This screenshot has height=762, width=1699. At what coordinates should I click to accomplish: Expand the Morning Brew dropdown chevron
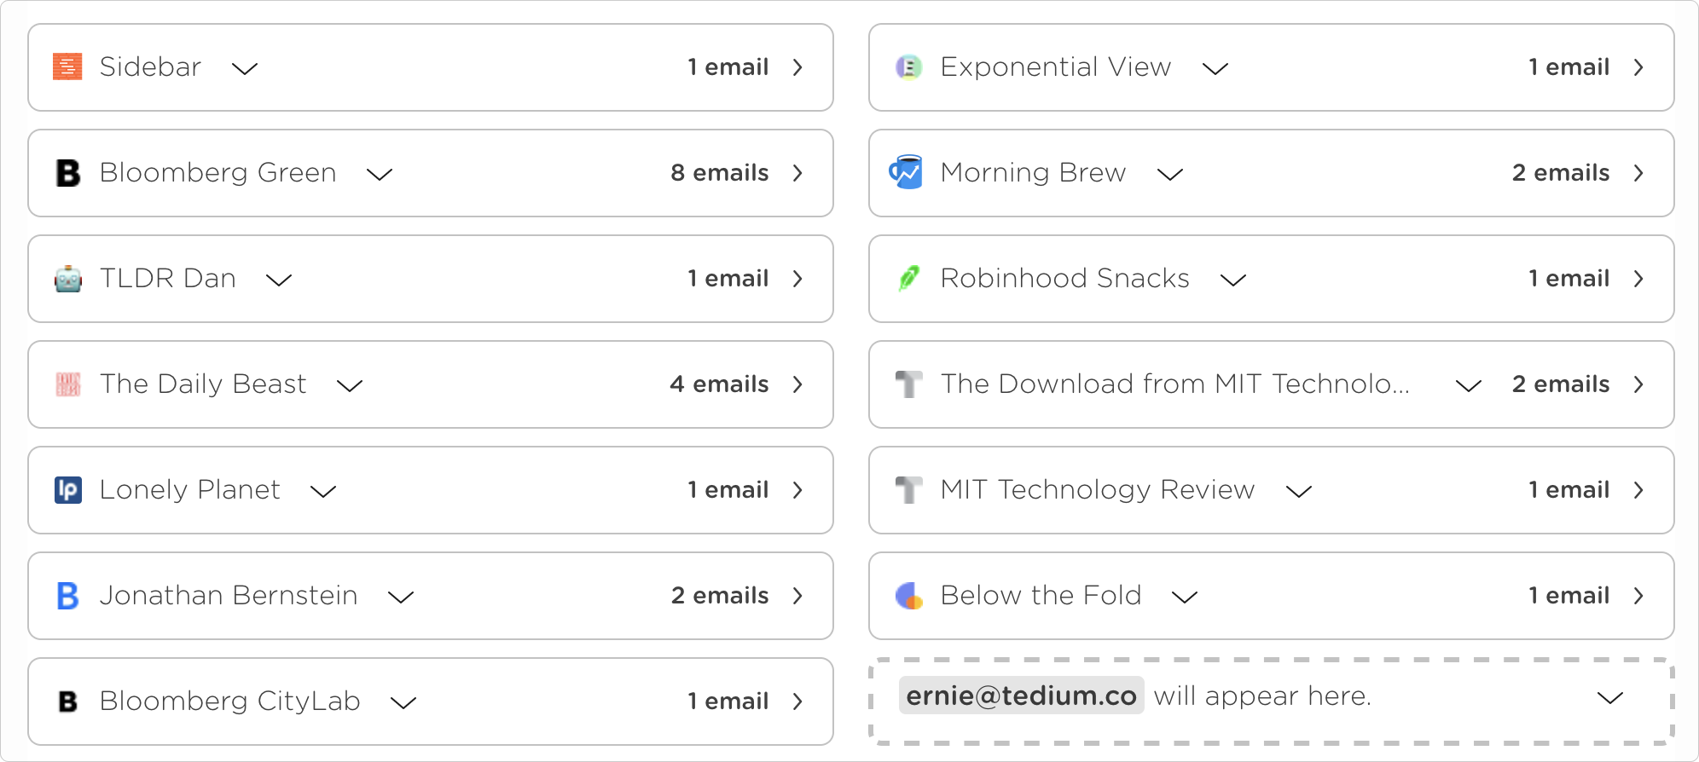pyautogui.click(x=1170, y=174)
